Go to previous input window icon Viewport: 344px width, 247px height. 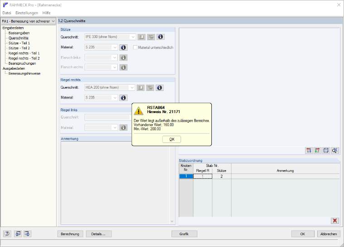(x=18, y=234)
